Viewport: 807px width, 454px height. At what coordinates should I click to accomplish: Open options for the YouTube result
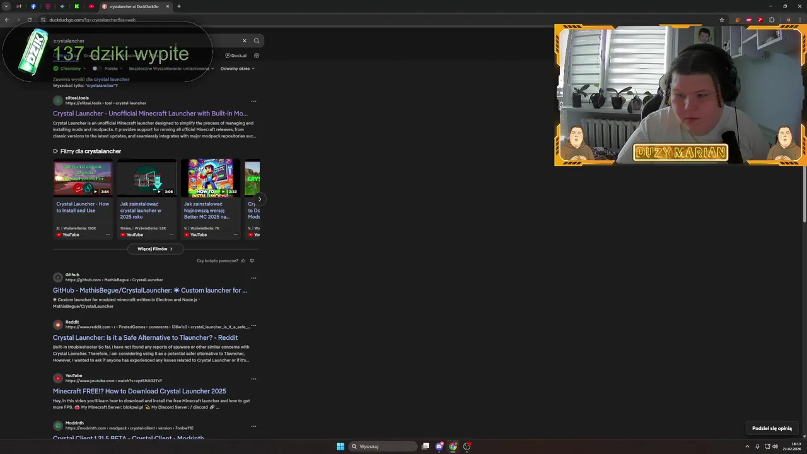(x=253, y=378)
